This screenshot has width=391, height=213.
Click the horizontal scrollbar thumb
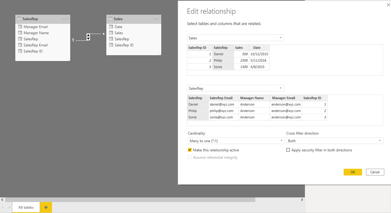pyautogui.click(x=130, y=200)
